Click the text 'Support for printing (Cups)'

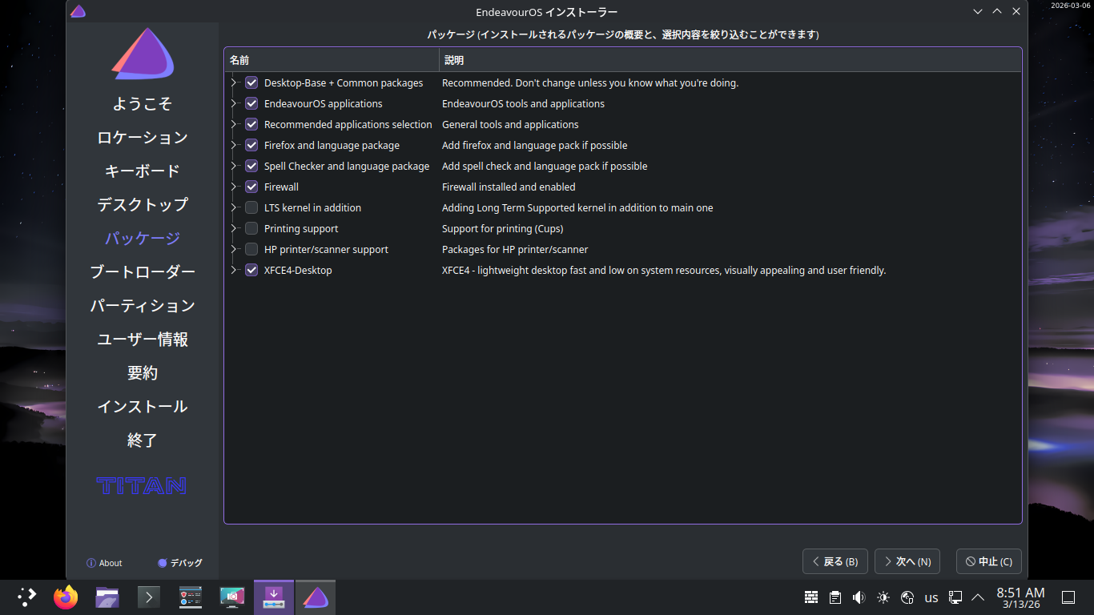(503, 228)
